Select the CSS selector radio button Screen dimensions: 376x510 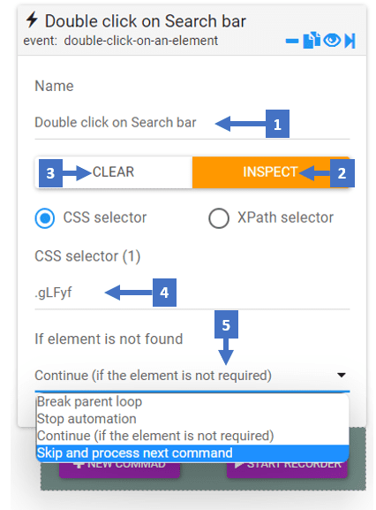pos(45,218)
